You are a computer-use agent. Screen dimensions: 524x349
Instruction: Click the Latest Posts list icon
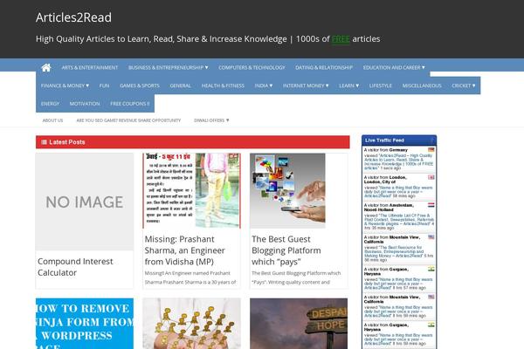(x=44, y=142)
